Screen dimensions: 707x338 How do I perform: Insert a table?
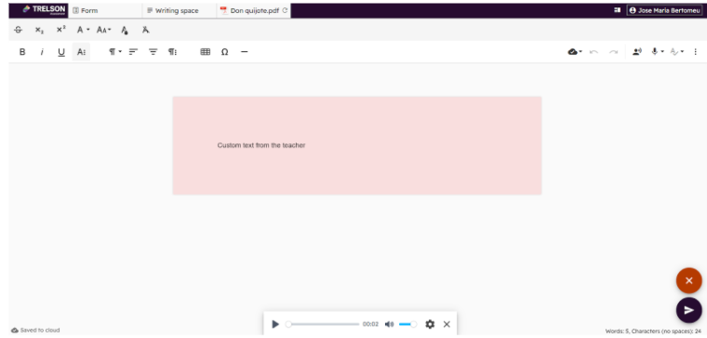tap(206, 52)
